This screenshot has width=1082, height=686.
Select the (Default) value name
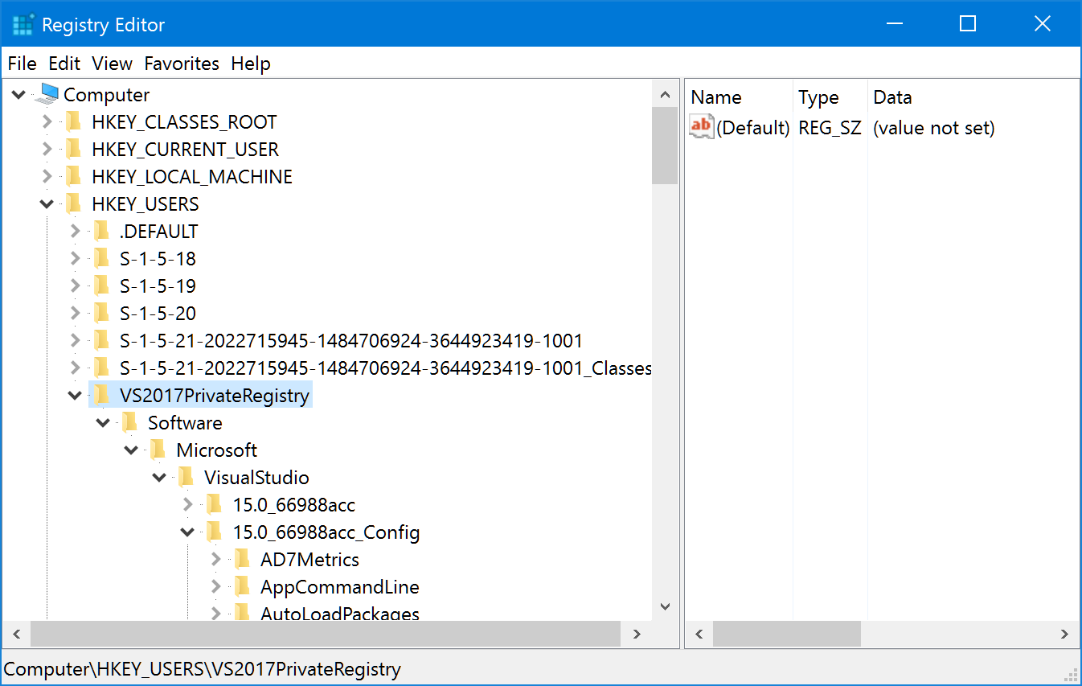click(x=753, y=128)
